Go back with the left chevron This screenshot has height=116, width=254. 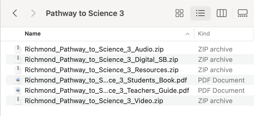15,13
